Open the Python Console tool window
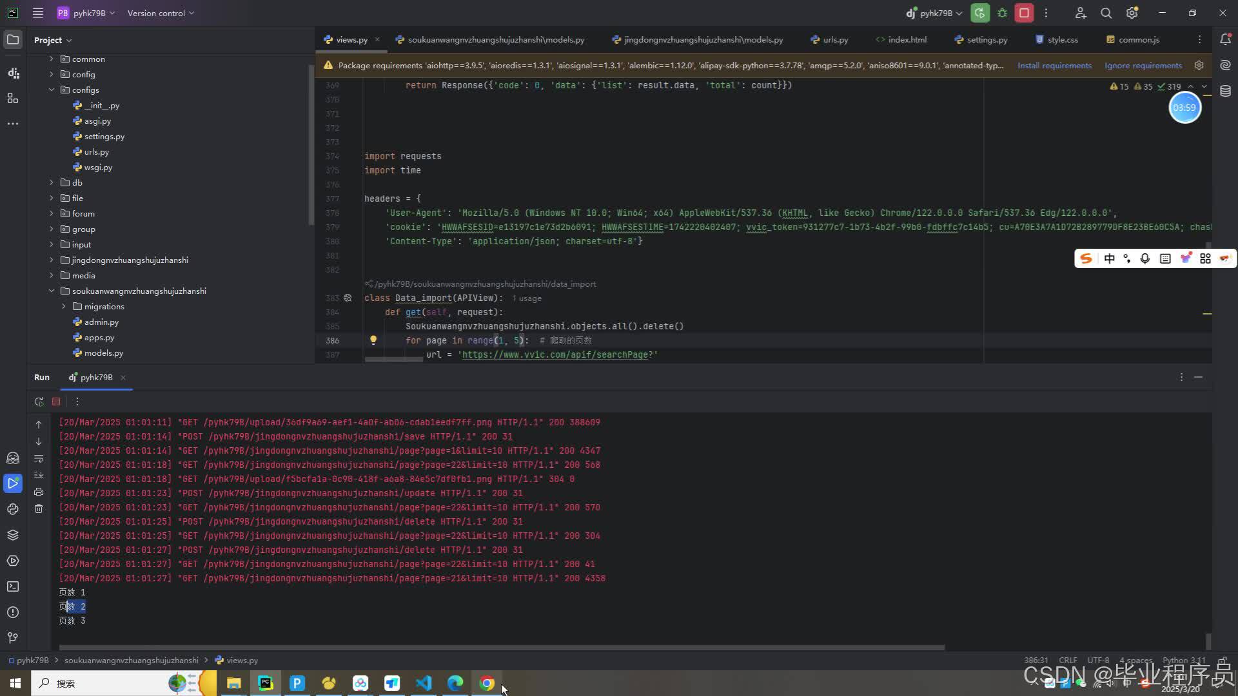1238x696 pixels. (x=13, y=509)
